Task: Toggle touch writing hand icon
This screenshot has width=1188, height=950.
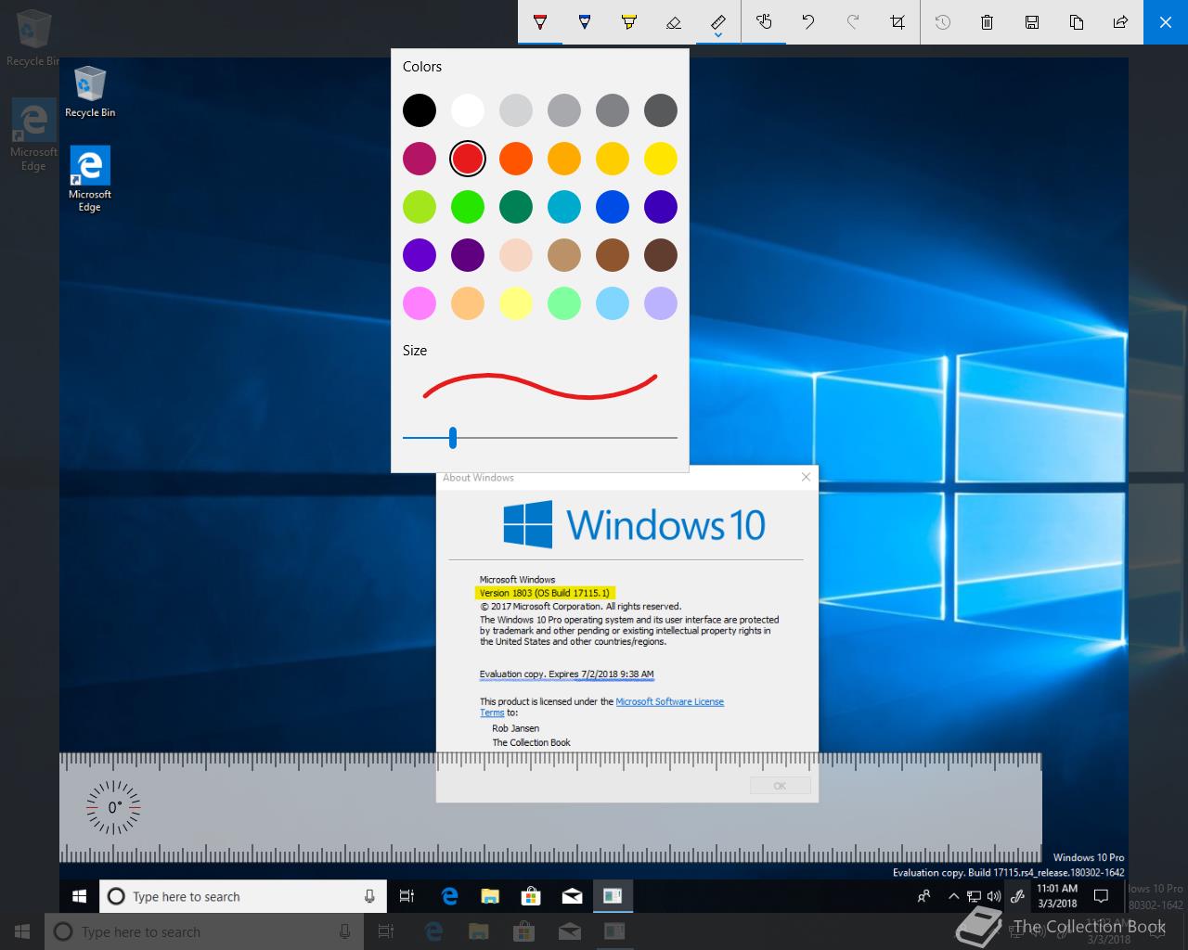Action: pyautogui.click(x=764, y=21)
